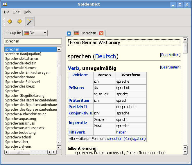Click the forward navigation arrow icon

(x=19, y=21)
